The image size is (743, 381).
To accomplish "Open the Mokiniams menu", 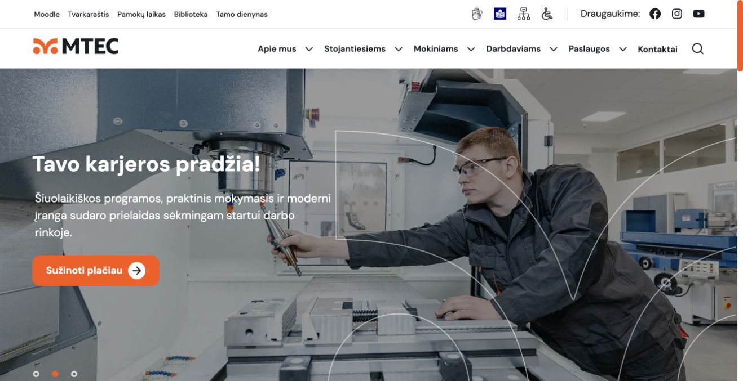I will 436,49.
